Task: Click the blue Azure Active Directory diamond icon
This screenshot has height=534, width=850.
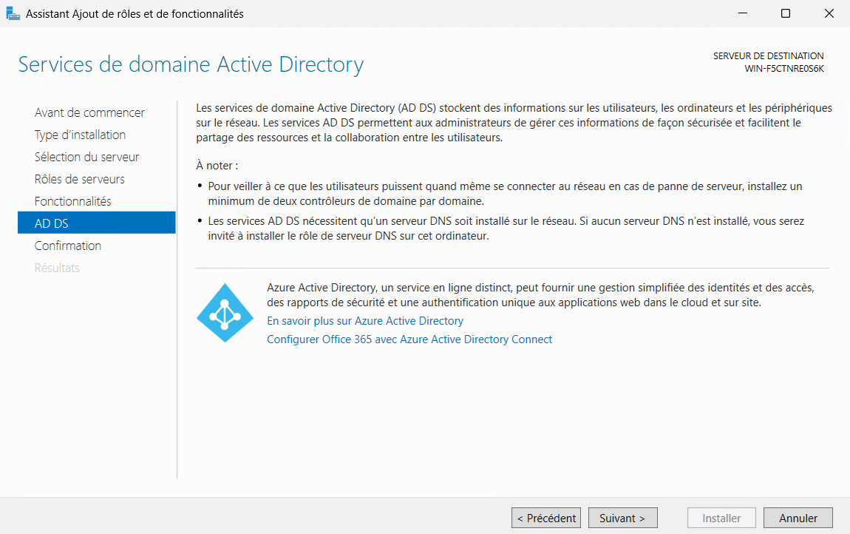Action: (x=225, y=313)
